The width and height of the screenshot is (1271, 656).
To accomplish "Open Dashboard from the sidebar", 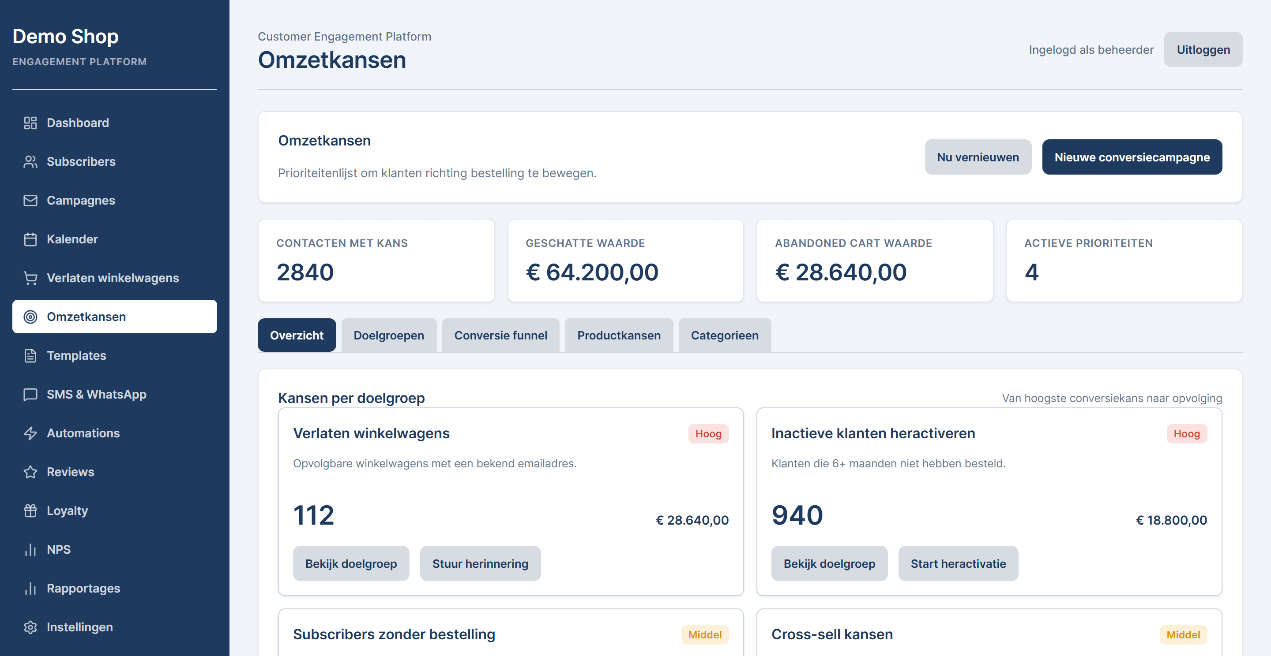I will [114, 123].
